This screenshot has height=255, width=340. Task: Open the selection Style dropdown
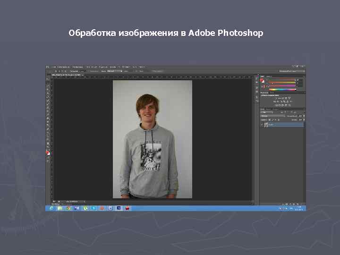pos(115,71)
